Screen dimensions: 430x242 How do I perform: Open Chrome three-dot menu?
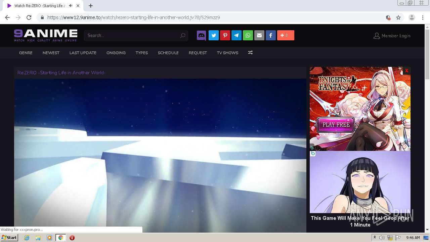click(423, 17)
